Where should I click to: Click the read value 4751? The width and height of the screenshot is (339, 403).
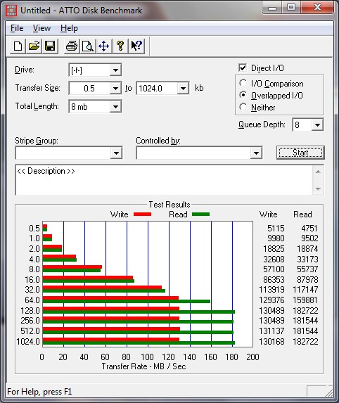(309, 229)
